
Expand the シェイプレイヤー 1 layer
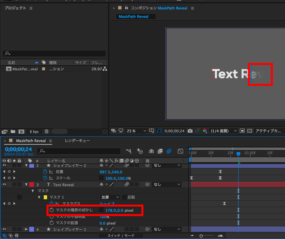(x=27, y=229)
